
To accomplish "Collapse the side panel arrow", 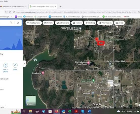I will click(24, 64).
